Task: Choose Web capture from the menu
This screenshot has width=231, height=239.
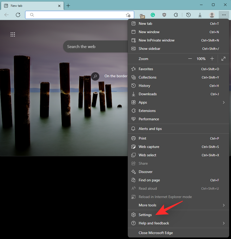Action: [x=149, y=147]
